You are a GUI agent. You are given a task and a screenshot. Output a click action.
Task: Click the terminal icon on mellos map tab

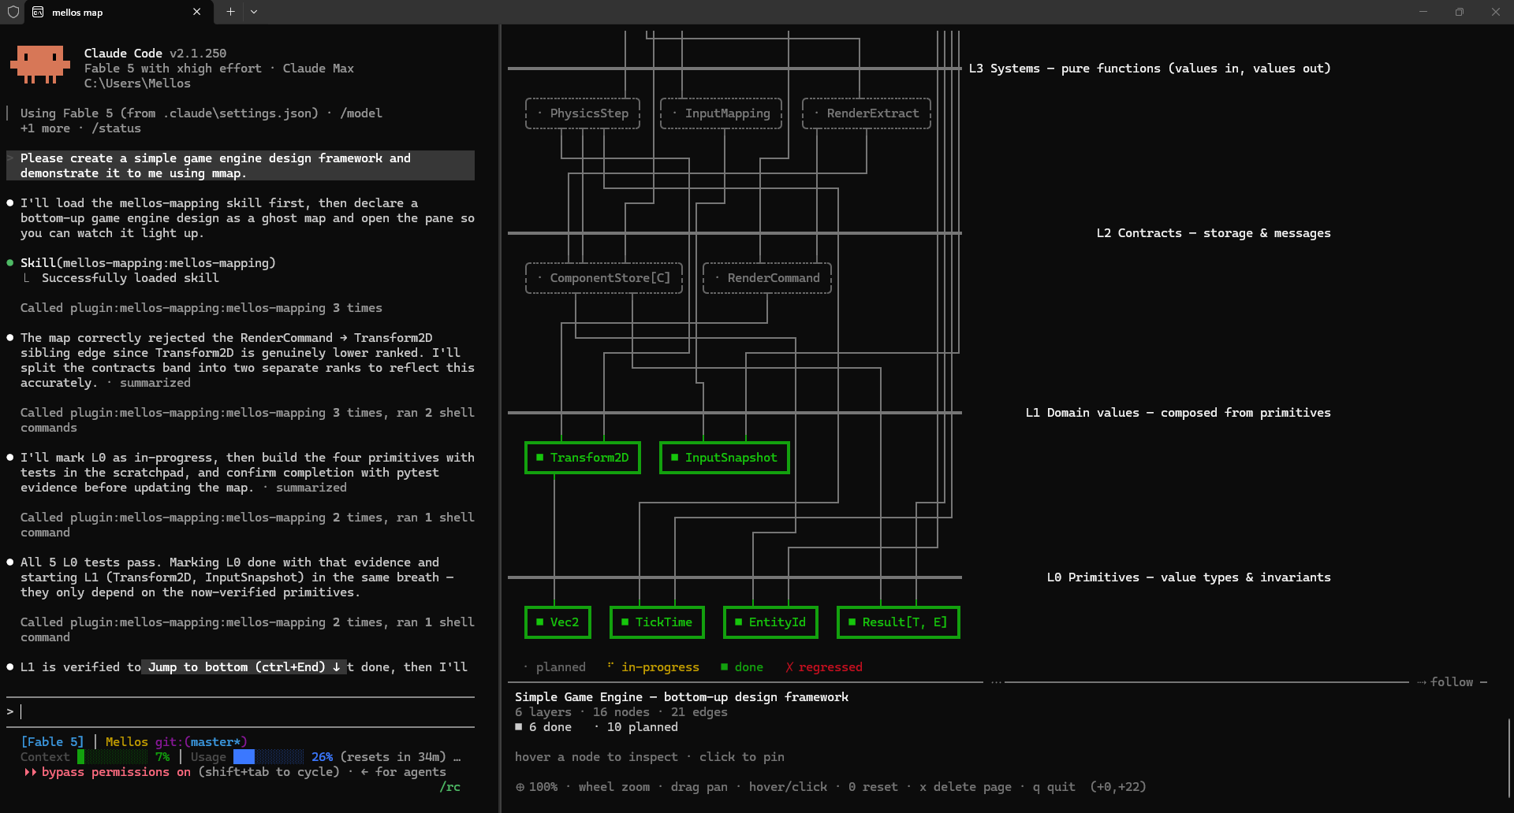click(x=38, y=12)
